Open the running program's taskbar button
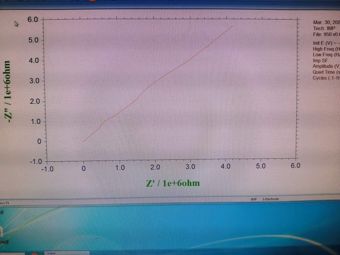Image resolution: width=340 pixels, height=255 pixels. (x=67, y=253)
